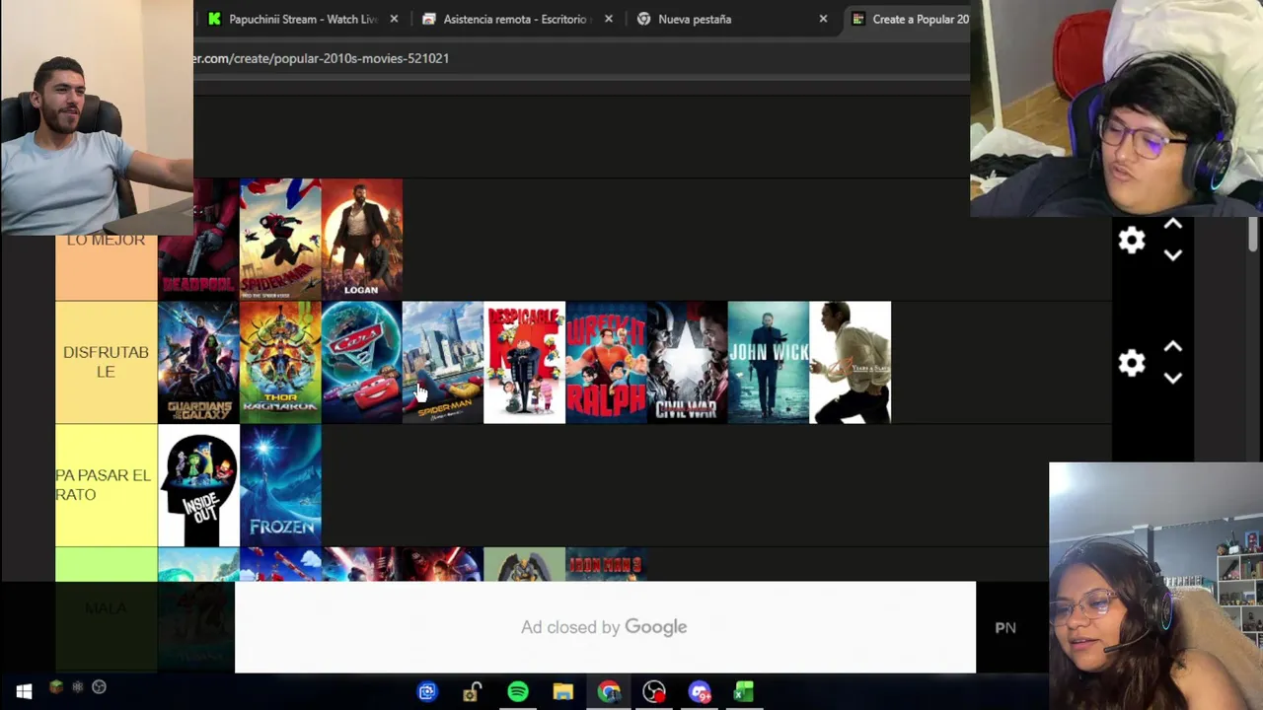Select the Spider-Verse poster

(280, 239)
